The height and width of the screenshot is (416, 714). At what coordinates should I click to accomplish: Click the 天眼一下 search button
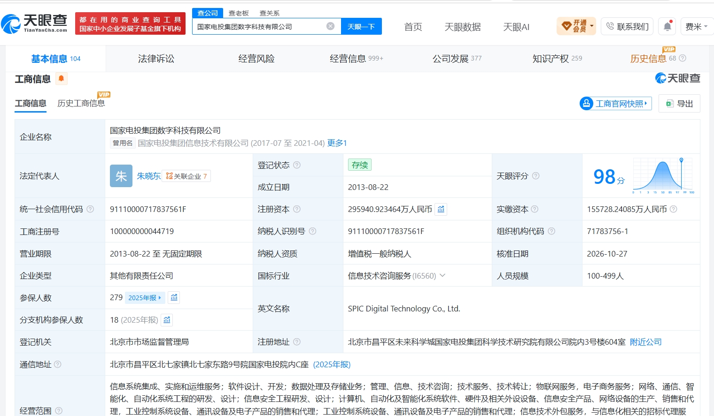pos(361,26)
